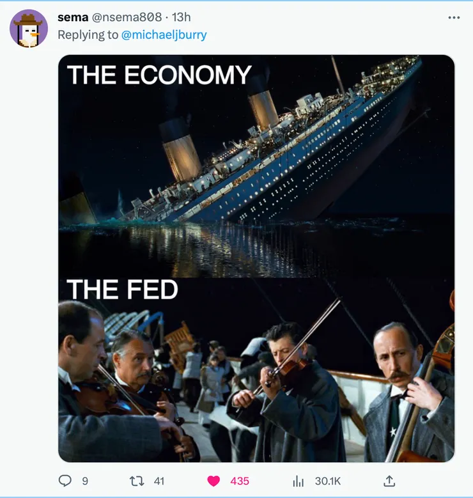
Task: Visit the @michaeljburry profile link
Action: pos(164,35)
